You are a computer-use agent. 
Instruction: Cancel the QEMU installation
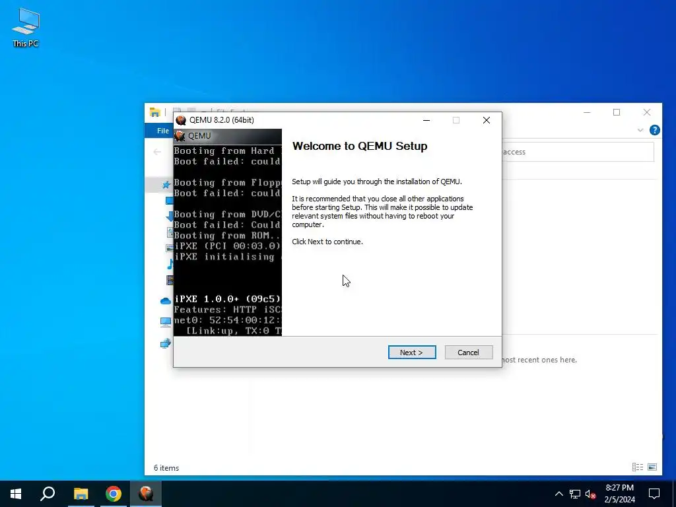pos(468,353)
